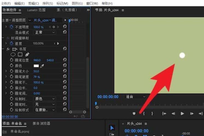Reset the 书写 effect
Viewport: 204px width, 136px height.
65,49
